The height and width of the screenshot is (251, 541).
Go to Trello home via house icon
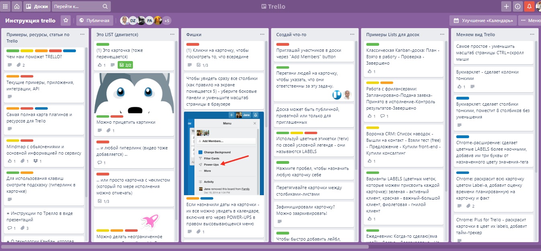(17, 6)
